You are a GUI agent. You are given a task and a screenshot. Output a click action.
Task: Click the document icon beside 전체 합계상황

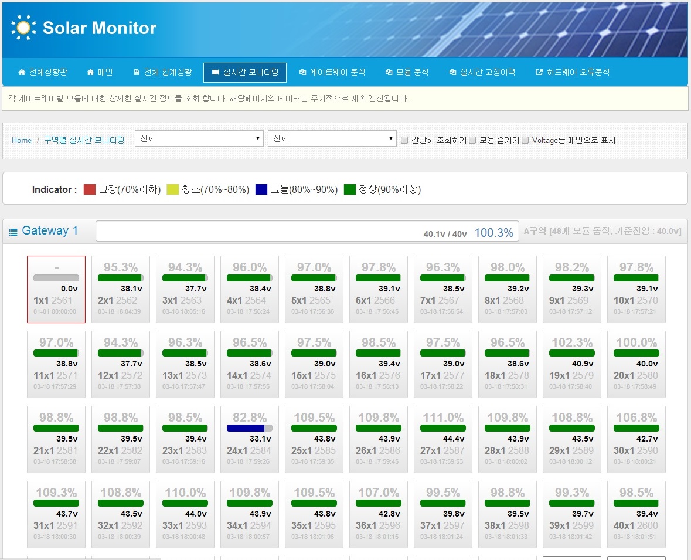click(136, 72)
